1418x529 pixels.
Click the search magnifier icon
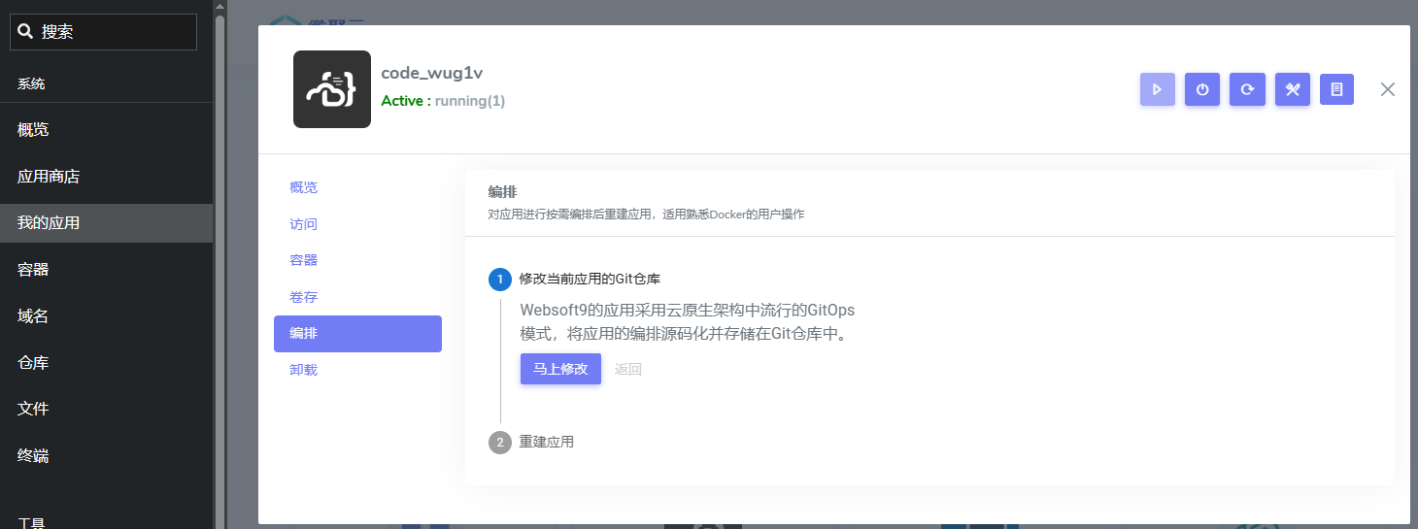coord(26,32)
